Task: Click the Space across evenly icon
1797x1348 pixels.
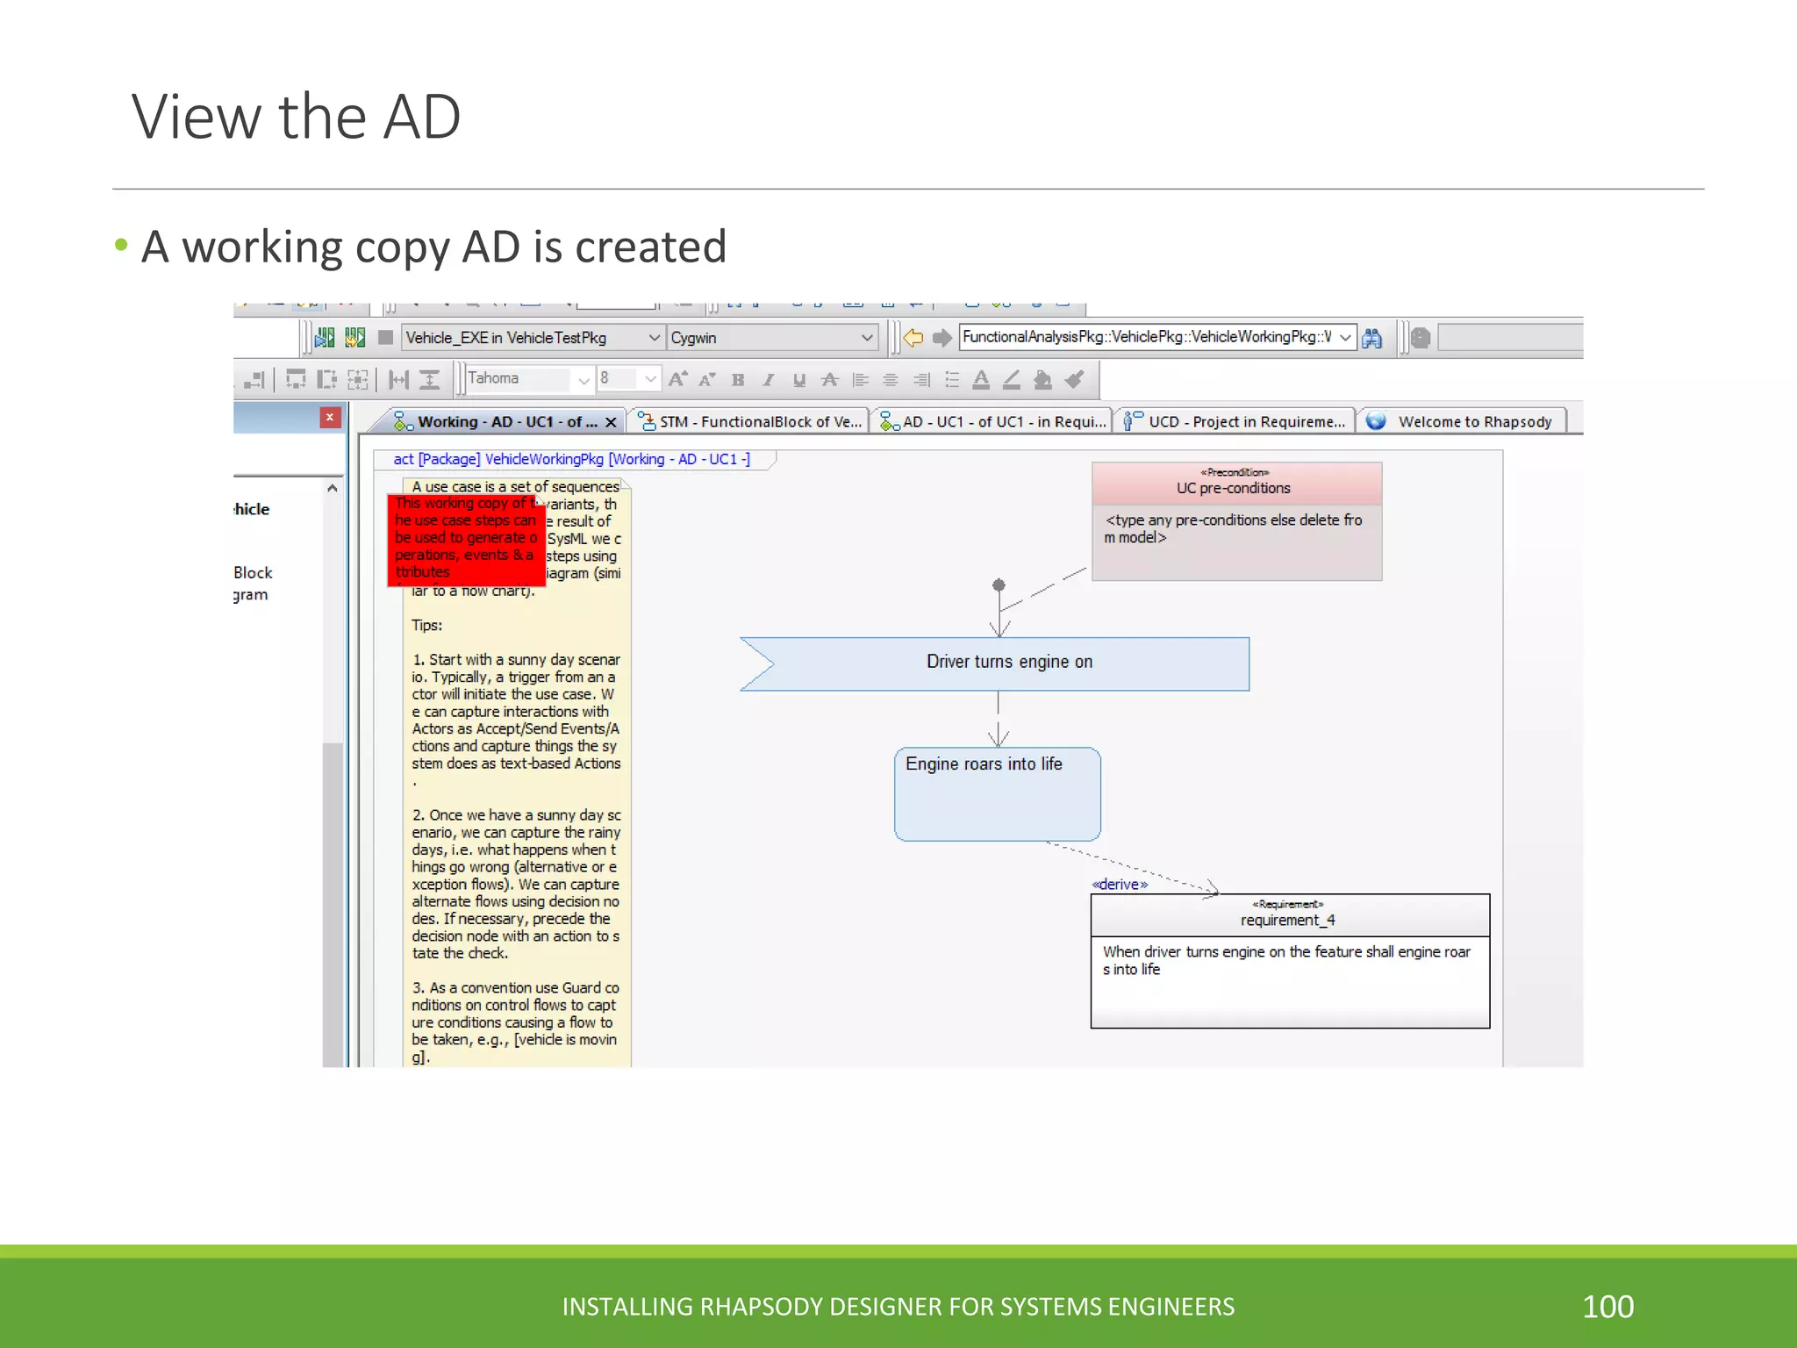Action: 399,379
